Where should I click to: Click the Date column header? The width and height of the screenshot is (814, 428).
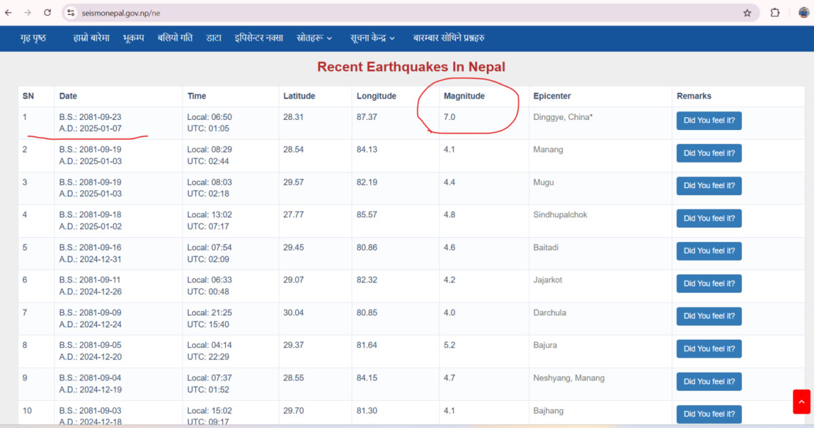tap(68, 96)
